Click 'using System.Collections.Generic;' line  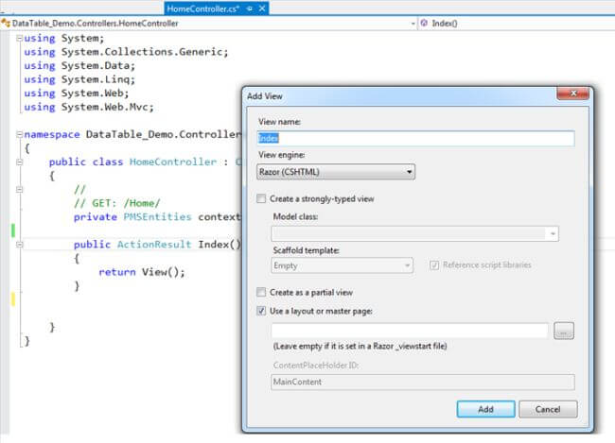pyautogui.click(x=126, y=52)
